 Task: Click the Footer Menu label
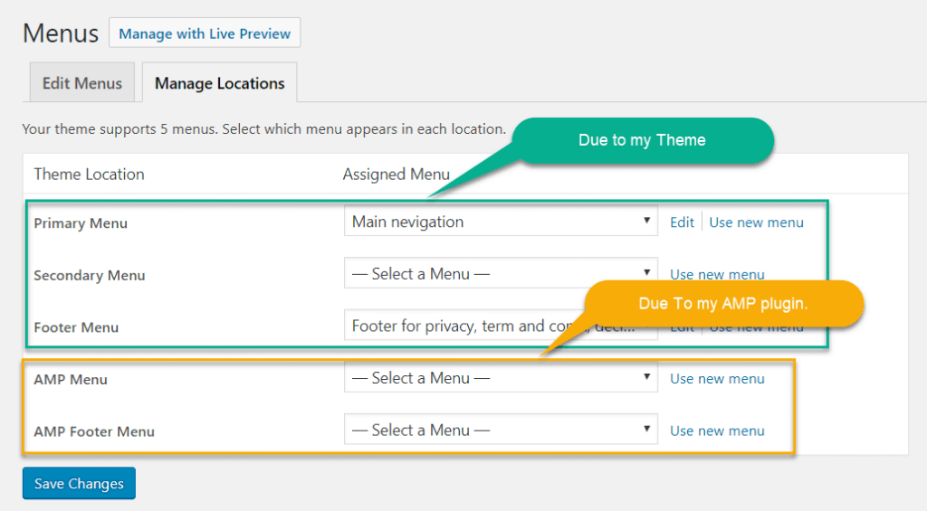tap(76, 327)
